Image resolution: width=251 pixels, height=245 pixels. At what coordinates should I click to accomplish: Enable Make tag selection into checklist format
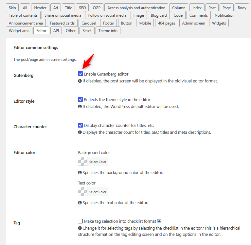tap(80, 221)
